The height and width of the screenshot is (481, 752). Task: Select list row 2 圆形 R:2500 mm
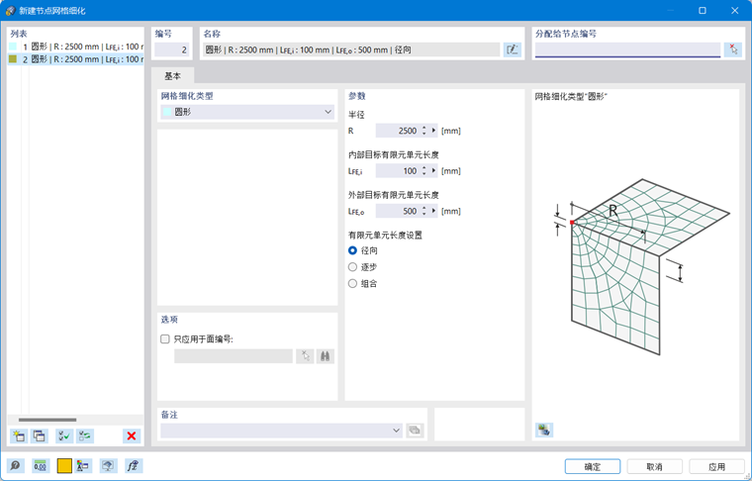pos(76,59)
